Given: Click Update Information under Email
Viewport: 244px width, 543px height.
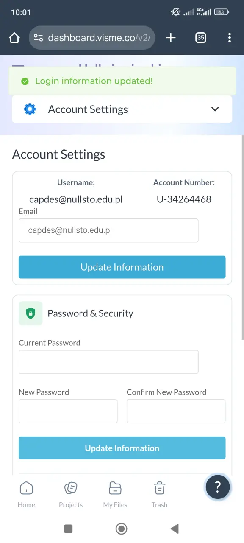Looking at the screenshot, I should click(122, 267).
